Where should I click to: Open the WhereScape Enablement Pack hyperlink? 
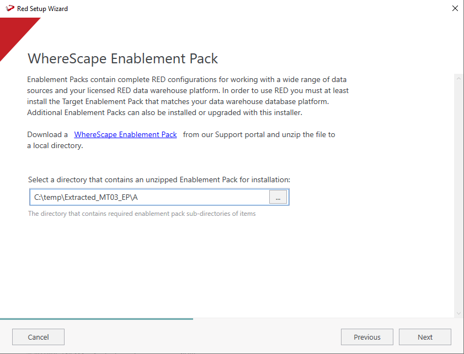coord(125,134)
